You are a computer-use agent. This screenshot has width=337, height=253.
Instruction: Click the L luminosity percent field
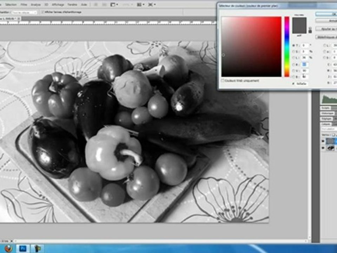(x=305, y=58)
